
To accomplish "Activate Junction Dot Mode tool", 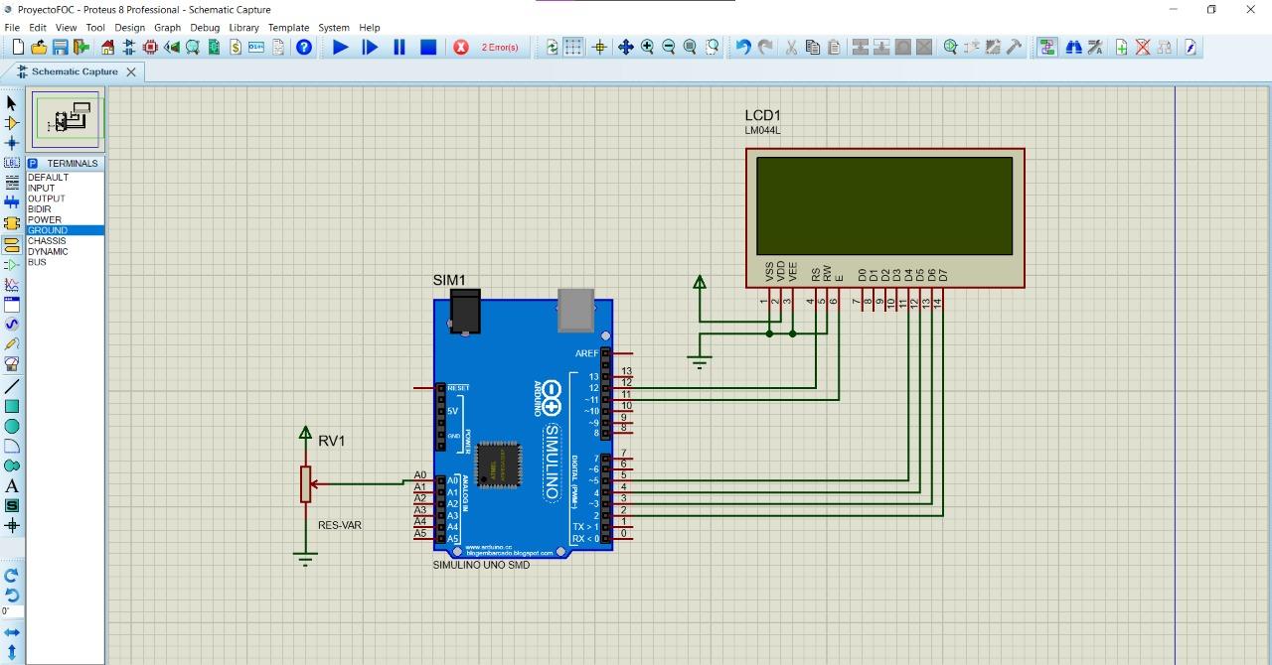I will tap(12, 143).
